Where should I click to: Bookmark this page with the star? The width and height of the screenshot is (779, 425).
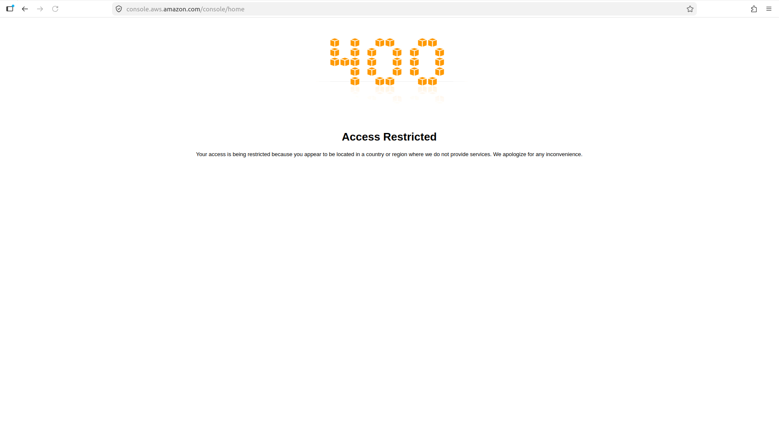[x=690, y=9]
